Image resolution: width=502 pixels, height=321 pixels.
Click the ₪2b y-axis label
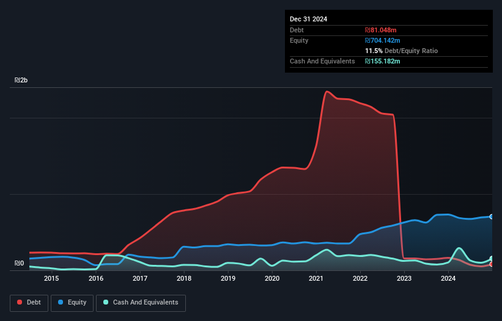(21, 80)
